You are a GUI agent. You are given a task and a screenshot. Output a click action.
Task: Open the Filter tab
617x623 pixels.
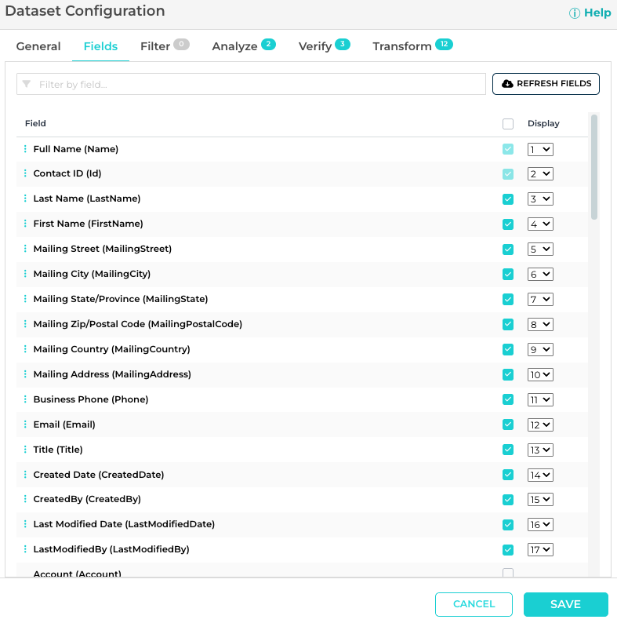pyautogui.click(x=165, y=46)
